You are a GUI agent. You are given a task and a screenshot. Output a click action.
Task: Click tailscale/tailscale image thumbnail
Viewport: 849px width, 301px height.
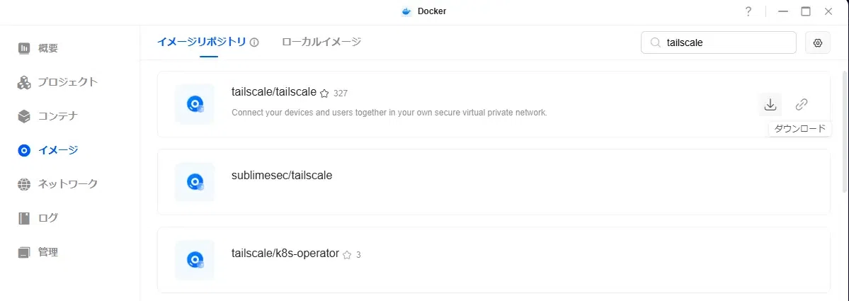pos(195,105)
